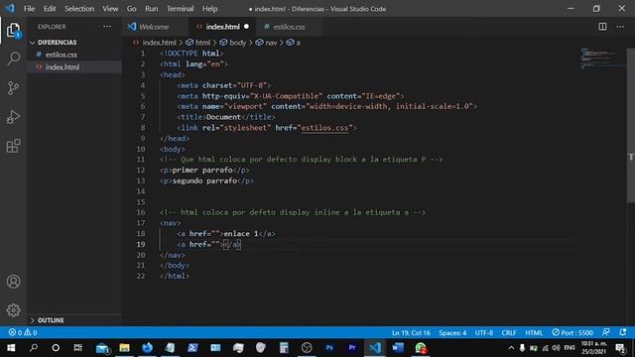Open File Explorer from the taskbar
Viewport: 635px width, 357px height.
(124, 348)
